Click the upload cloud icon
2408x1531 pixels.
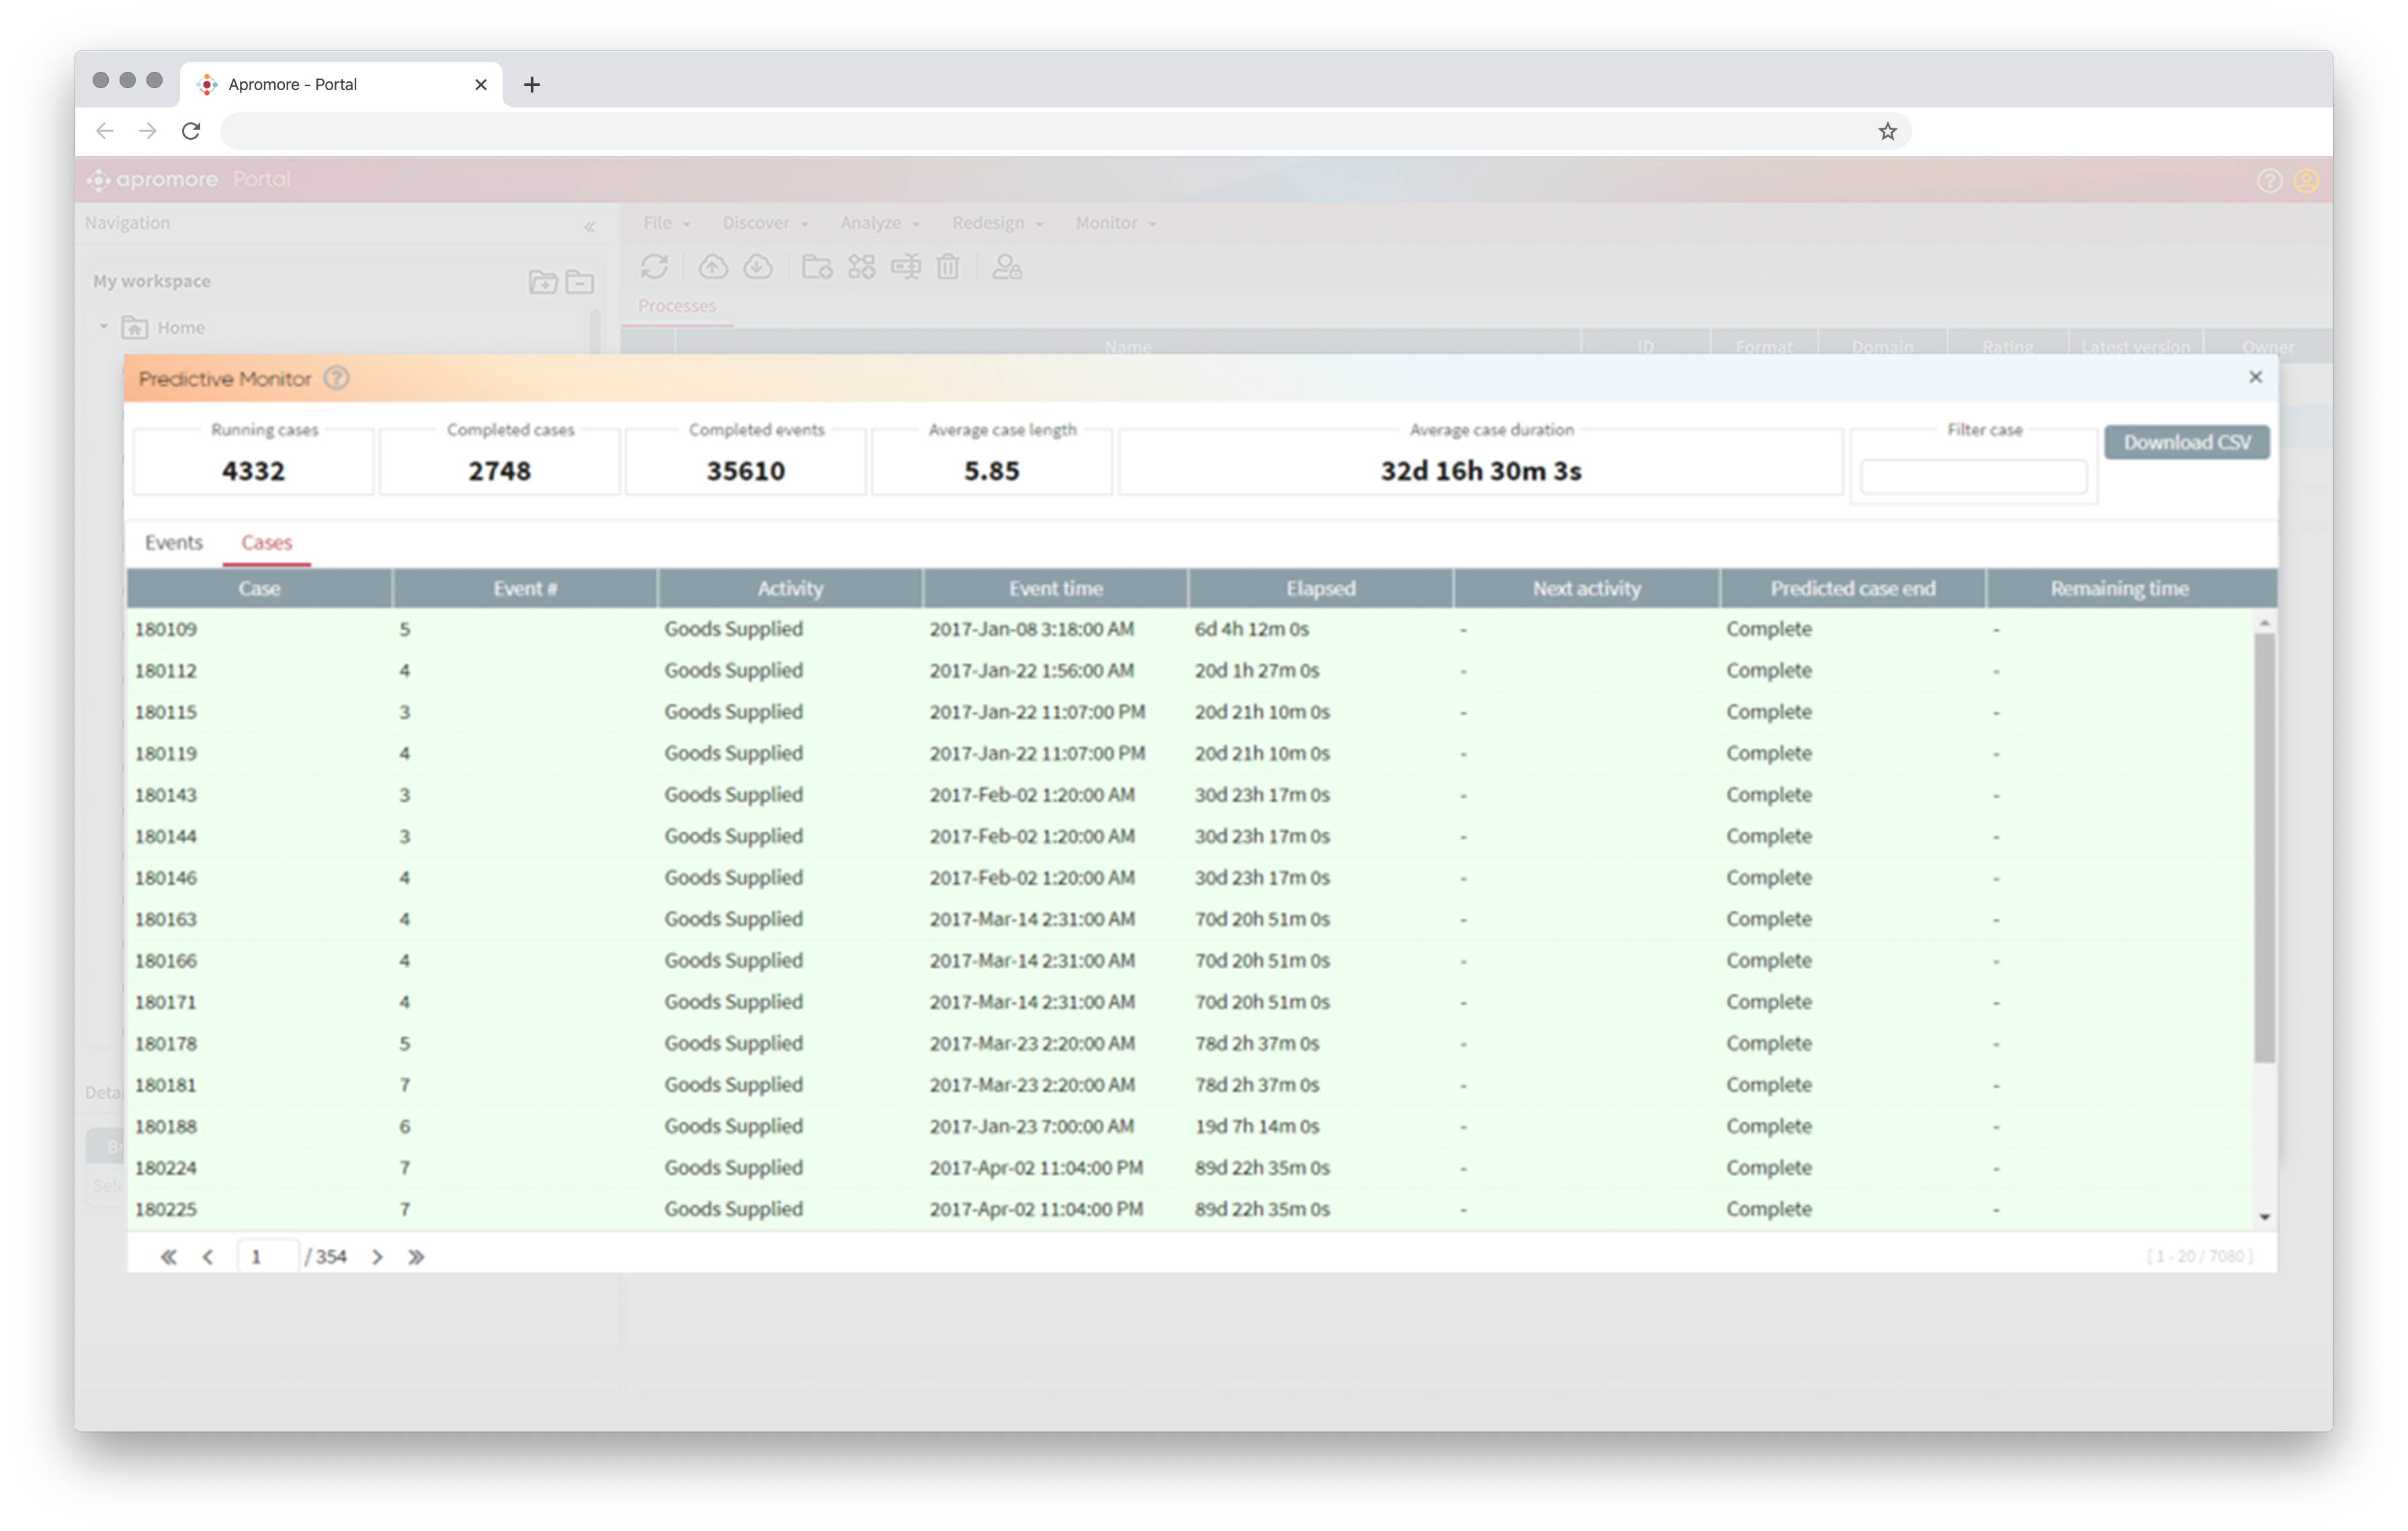pyautogui.click(x=713, y=266)
